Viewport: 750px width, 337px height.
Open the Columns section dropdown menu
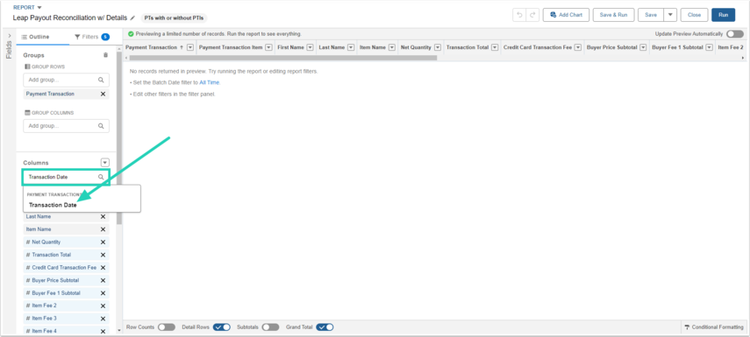pos(106,162)
